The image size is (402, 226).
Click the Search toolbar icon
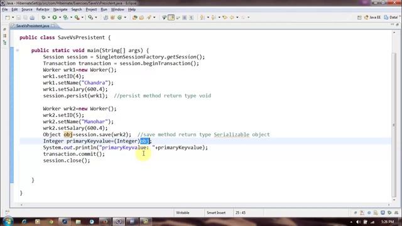[90, 18]
